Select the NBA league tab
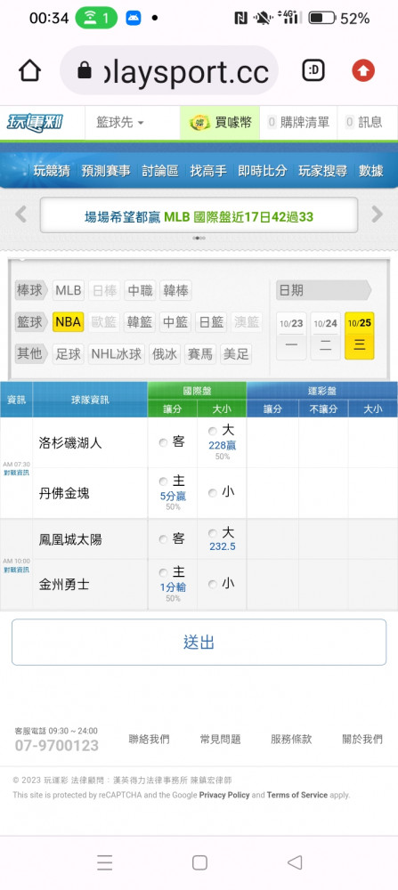The width and height of the screenshot is (398, 890). pos(69,322)
